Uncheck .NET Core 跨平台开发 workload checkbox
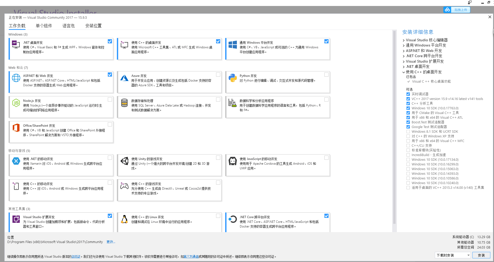The image size is (494, 262). (326, 216)
